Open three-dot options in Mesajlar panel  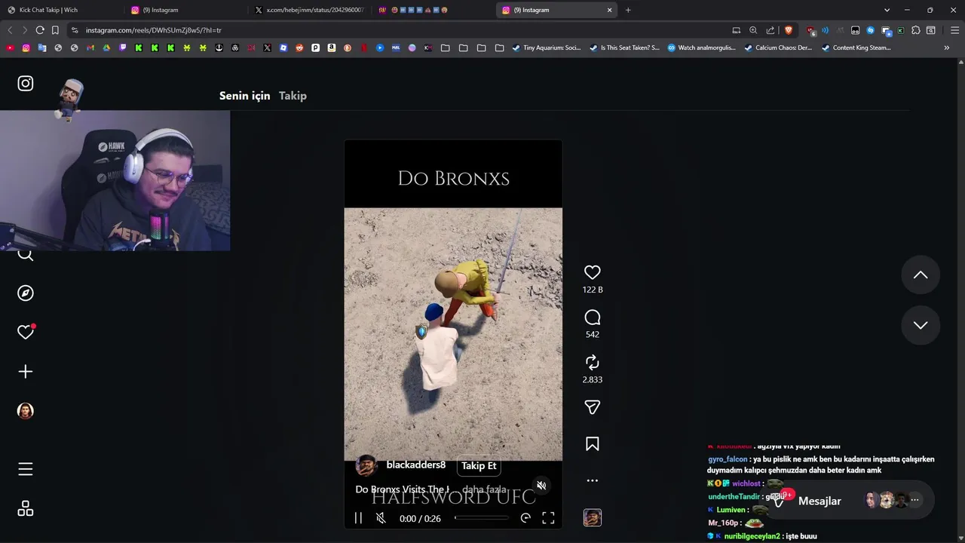tap(914, 500)
